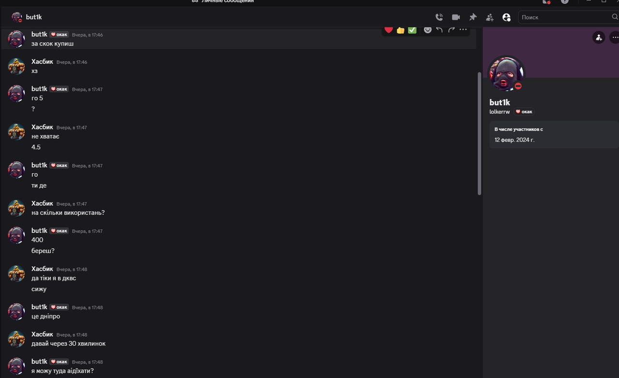
Task: Click but1k avatar beside 'це дніпро'
Action: [x=16, y=311]
